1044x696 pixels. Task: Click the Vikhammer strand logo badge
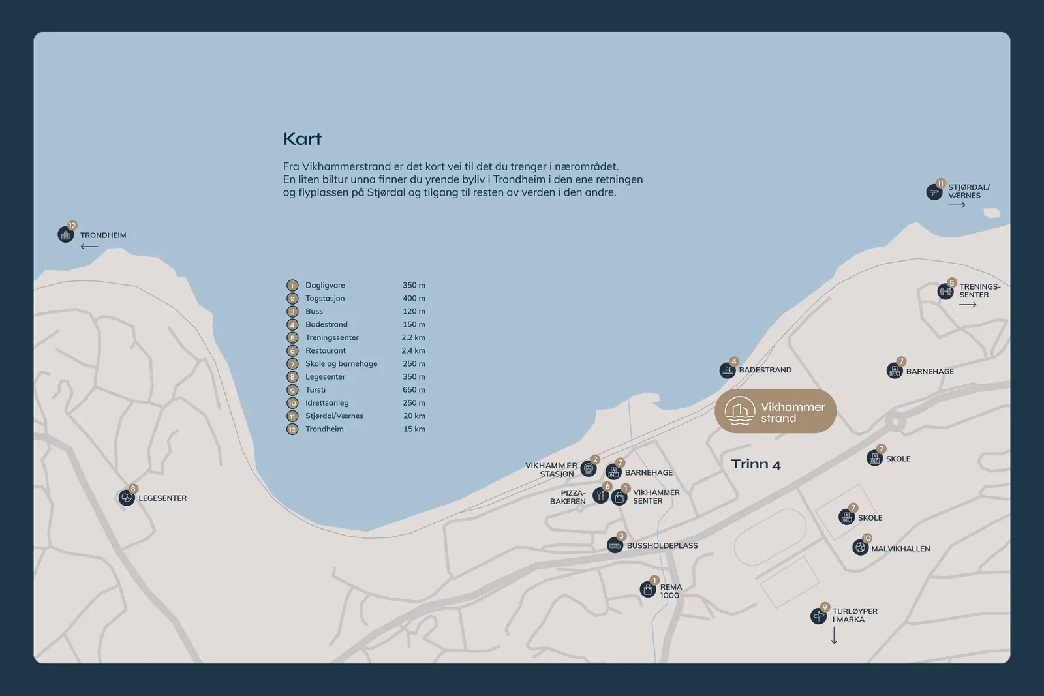pyautogui.click(x=775, y=412)
